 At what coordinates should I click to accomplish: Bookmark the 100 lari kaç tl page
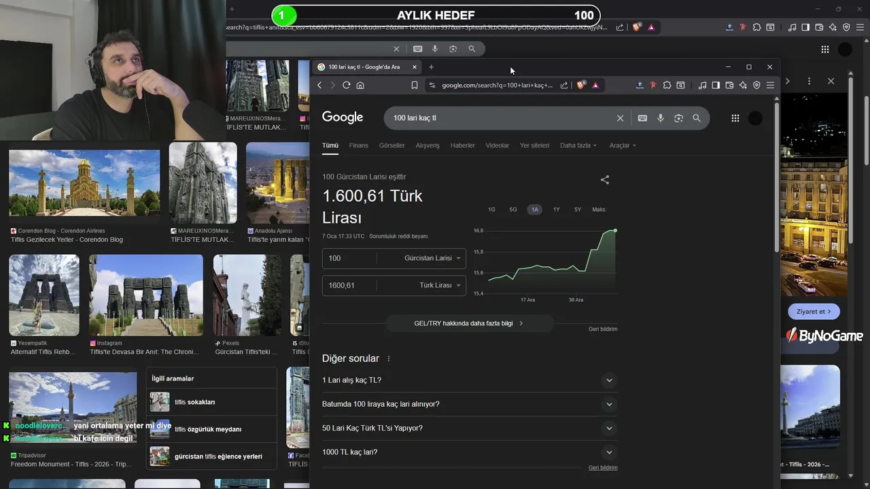click(x=415, y=85)
